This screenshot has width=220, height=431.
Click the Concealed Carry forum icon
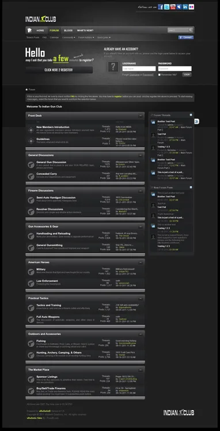pos(31,176)
